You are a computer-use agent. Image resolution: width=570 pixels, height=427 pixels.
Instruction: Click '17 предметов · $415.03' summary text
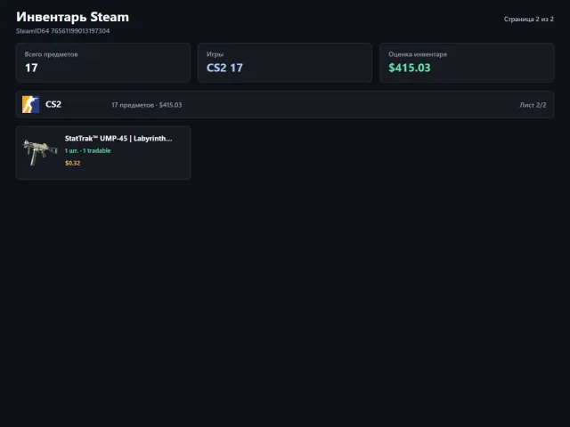click(x=146, y=105)
